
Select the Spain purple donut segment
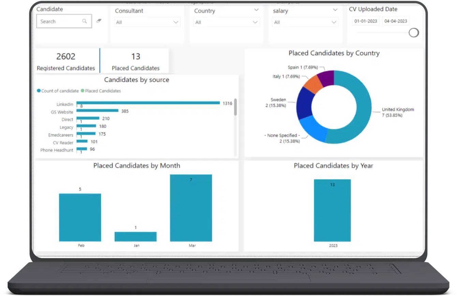point(326,78)
